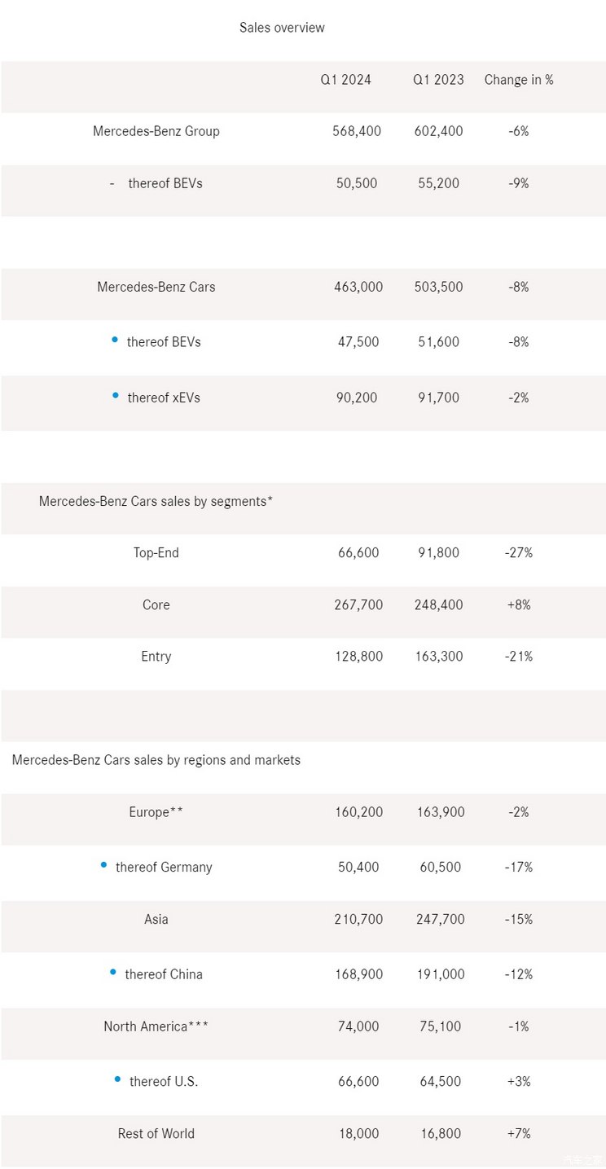
Task: Click the blue bullet beside thereof U.S.
Action: 117,1079
